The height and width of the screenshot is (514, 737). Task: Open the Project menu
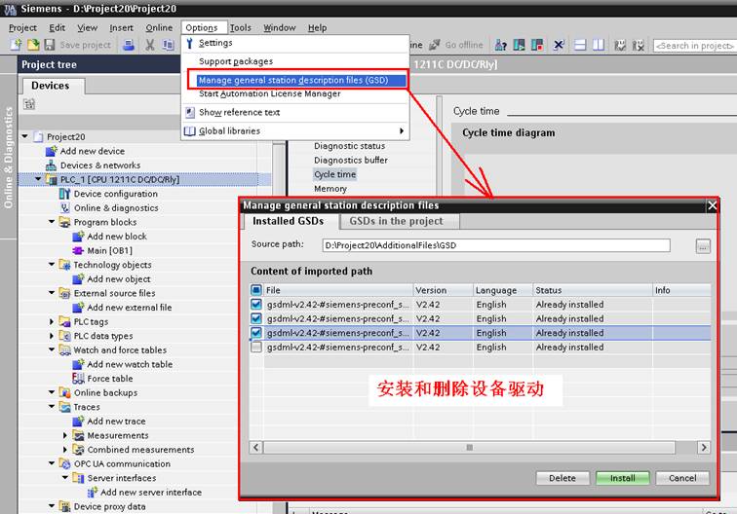tap(22, 27)
